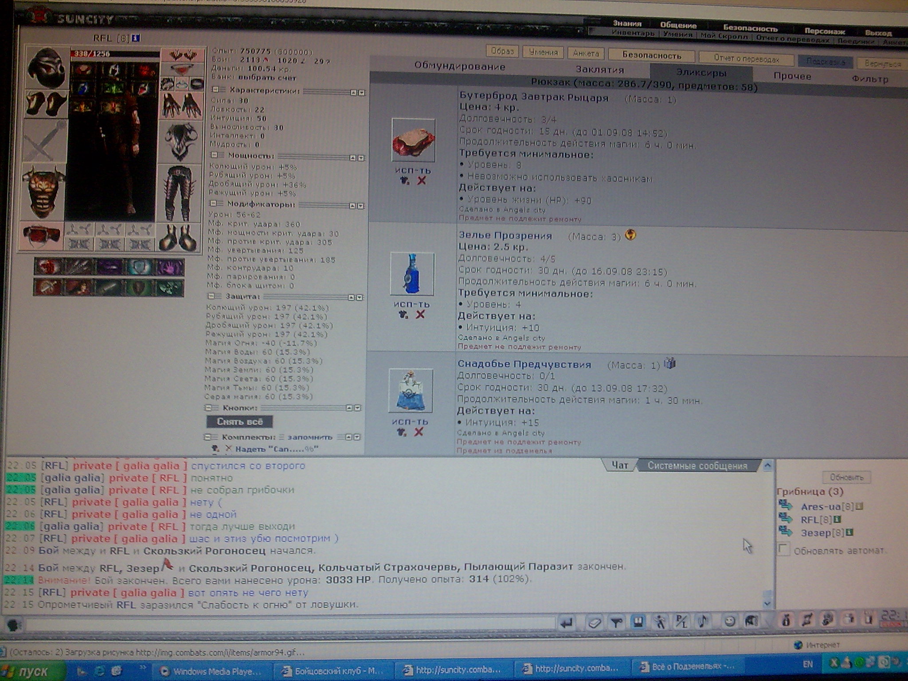
Task: Click the gift icon beside Снадобье Предчувствия
Action: coord(670,364)
